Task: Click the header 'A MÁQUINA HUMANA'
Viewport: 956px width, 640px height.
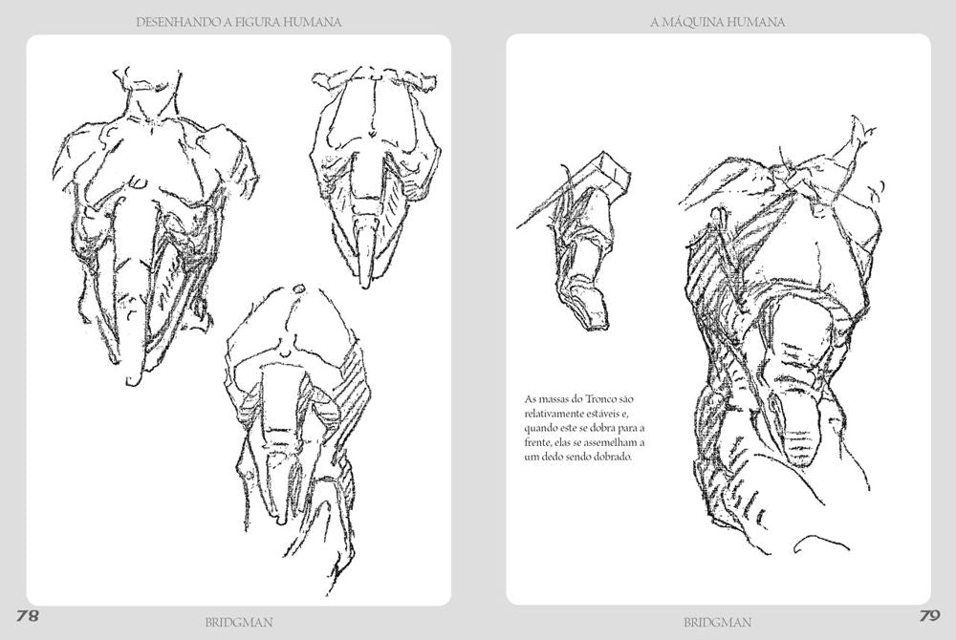Action: (x=718, y=23)
